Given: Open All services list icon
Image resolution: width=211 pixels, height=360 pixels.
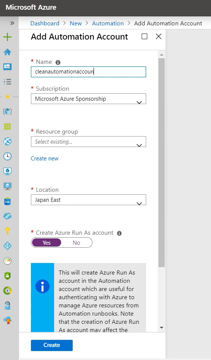Looking at the screenshot, I should click(7, 82).
